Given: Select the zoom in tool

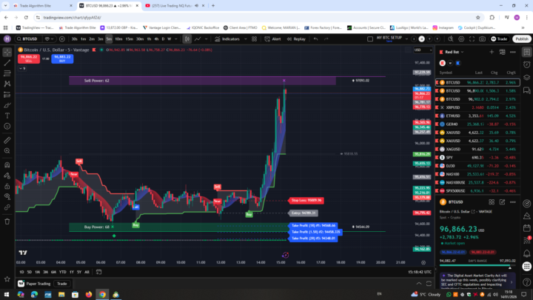Looking at the screenshot, I should tap(7, 150).
